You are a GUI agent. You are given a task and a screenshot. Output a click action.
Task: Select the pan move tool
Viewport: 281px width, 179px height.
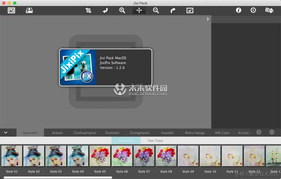pos(139,10)
